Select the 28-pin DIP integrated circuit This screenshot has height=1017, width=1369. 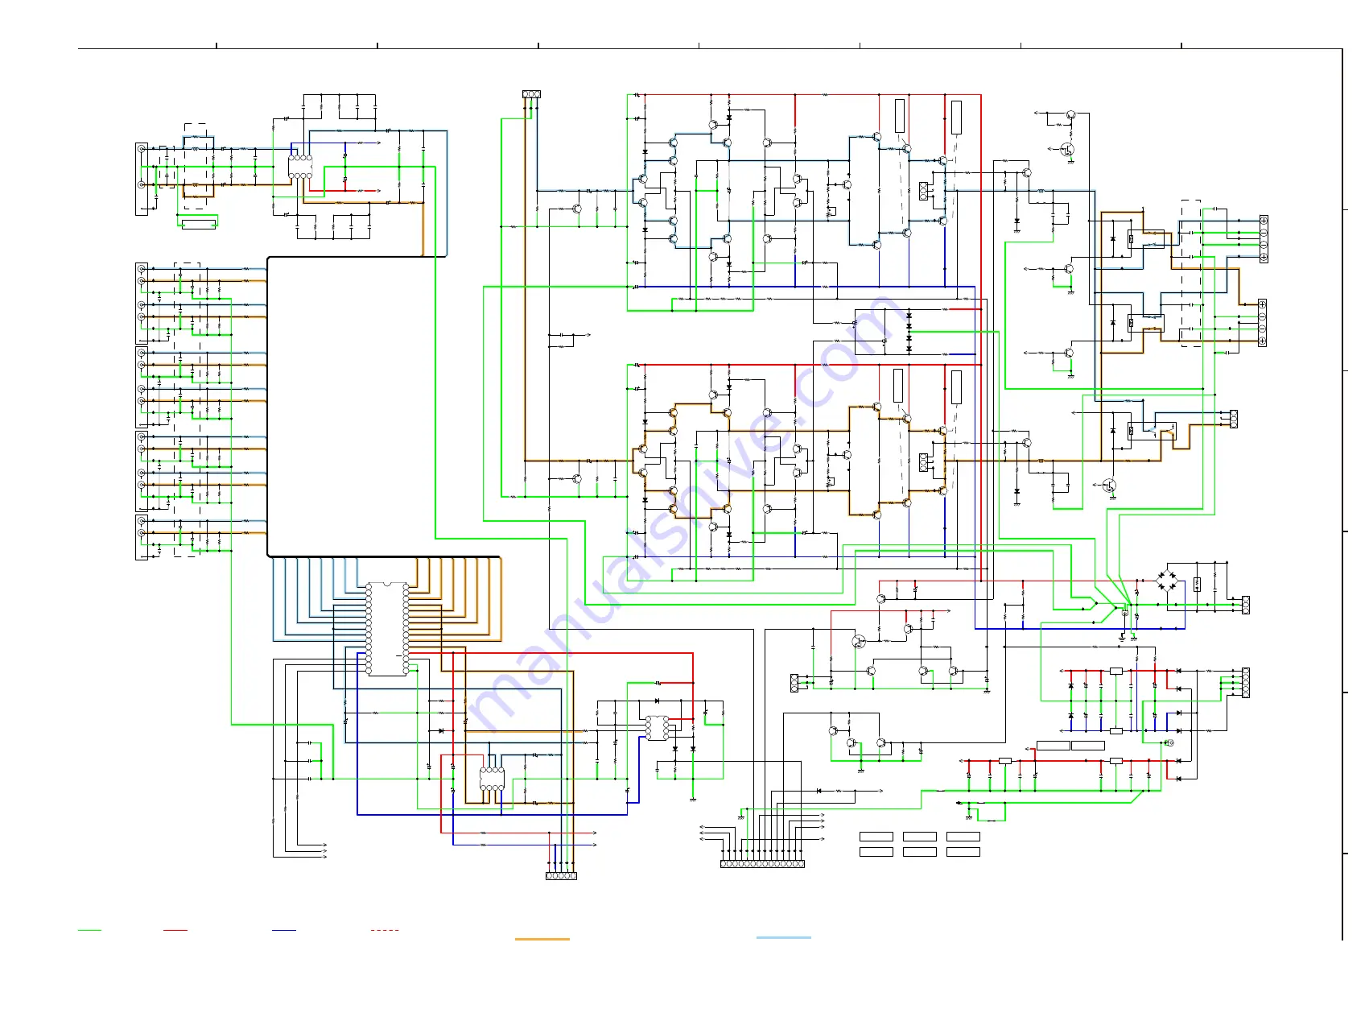click(x=387, y=628)
